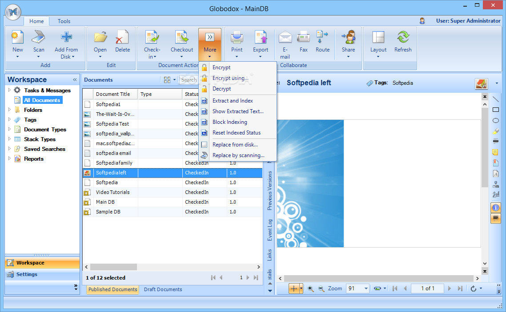Viewport: 506px width, 312px height.
Task: Click the rotate page icon
Action: point(474,288)
